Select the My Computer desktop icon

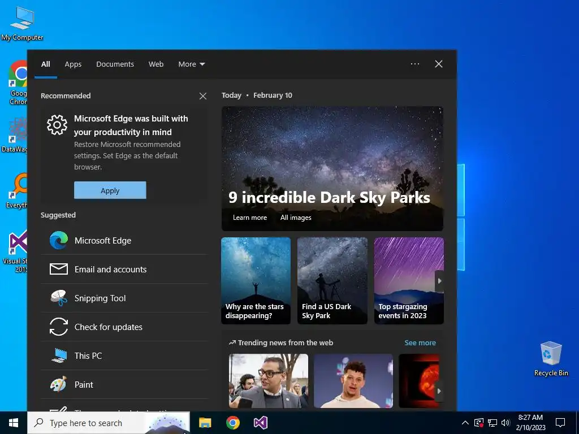click(x=22, y=24)
